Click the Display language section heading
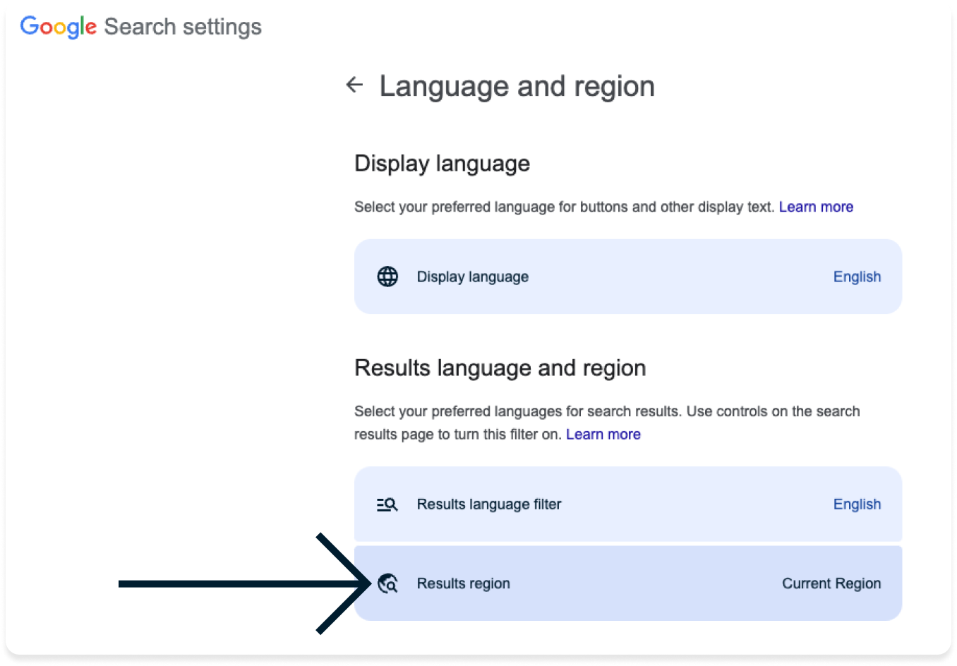Viewport: 957px width, 666px height. pyautogui.click(x=442, y=164)
